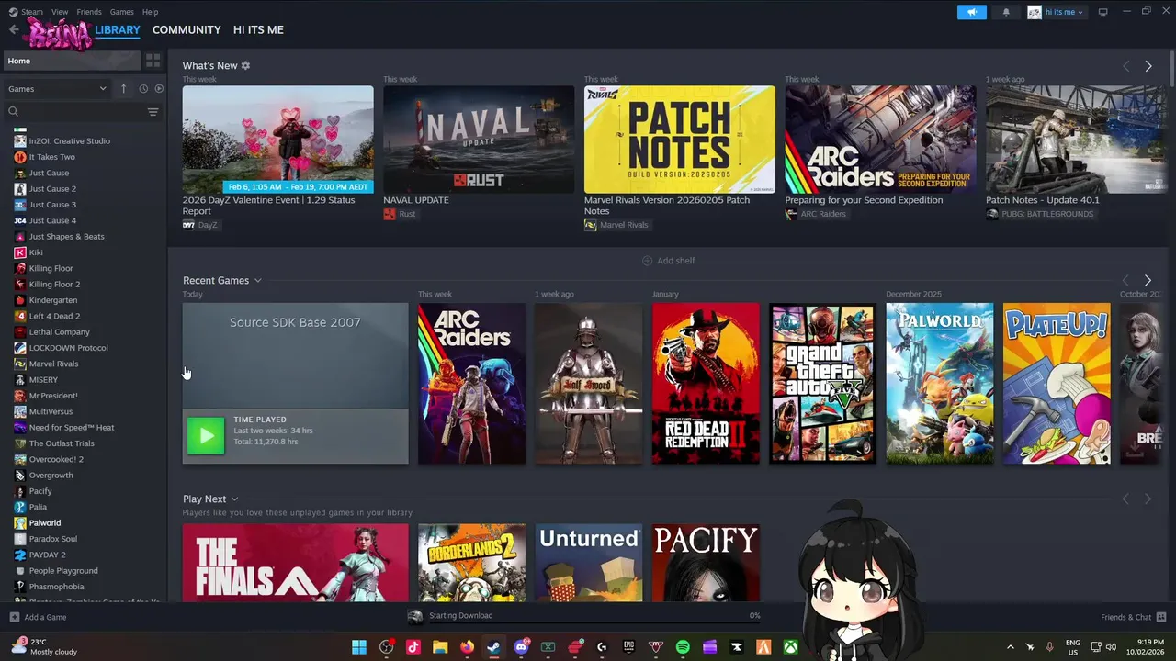Click the sort ascending arrow icon

[x=124, y=89]
